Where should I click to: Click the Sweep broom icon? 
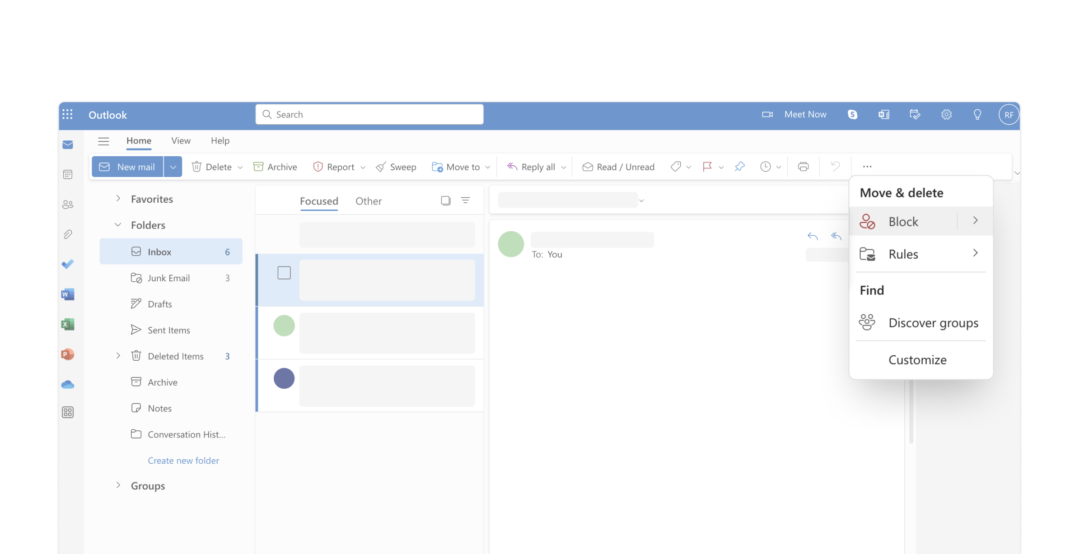(x=381, y=167)
